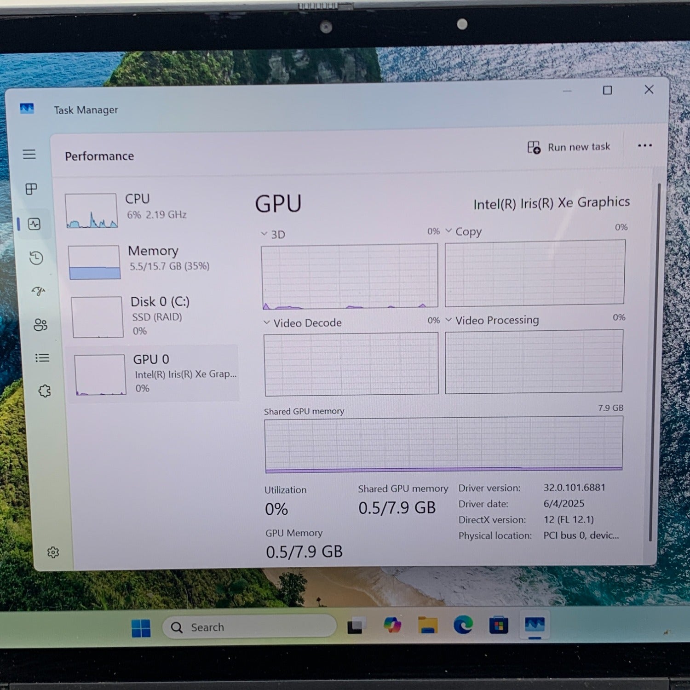Go to the Processes page icon
Viewport: 690px width, 690px height.
(x=31, y=189)
